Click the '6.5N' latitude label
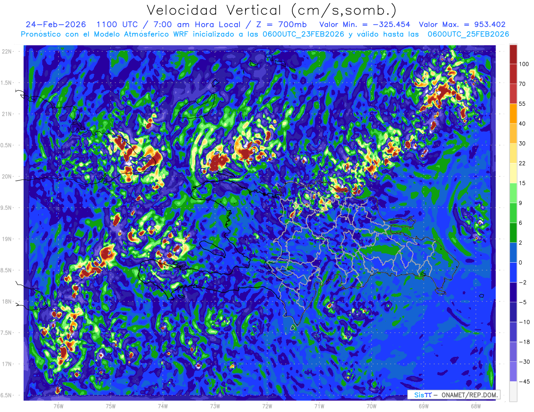The image size is (534, 412). point(6,396)
